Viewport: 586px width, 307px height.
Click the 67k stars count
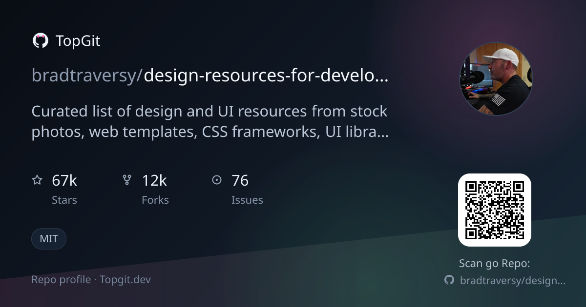[64, 181]
